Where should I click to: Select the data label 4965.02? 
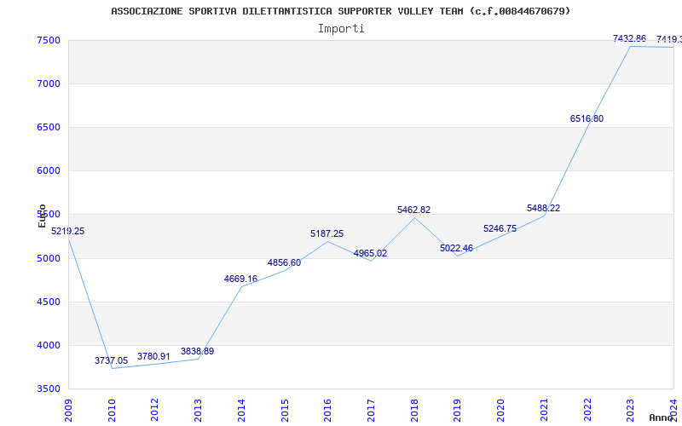pos(370,253)
